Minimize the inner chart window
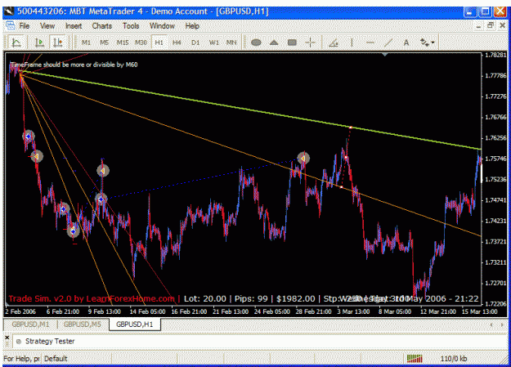Image resolution: width=511 pixels, height=367 pixels. (478, 26)
